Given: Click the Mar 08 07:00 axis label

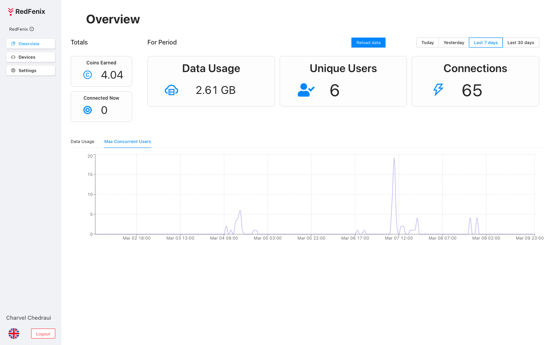Looking at the screenshot, I should coord(442,238).
